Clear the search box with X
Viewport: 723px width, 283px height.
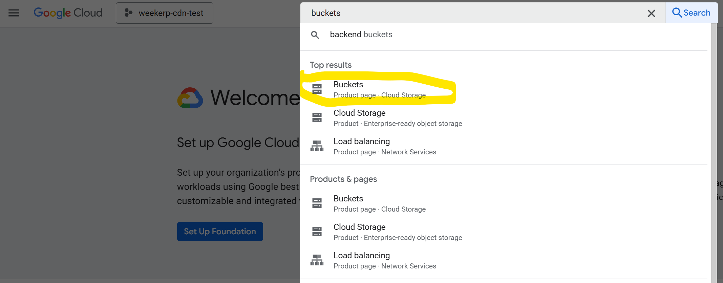651,13
